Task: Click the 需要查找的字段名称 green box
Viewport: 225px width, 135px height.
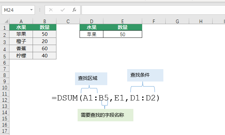Action: [105, 115]
